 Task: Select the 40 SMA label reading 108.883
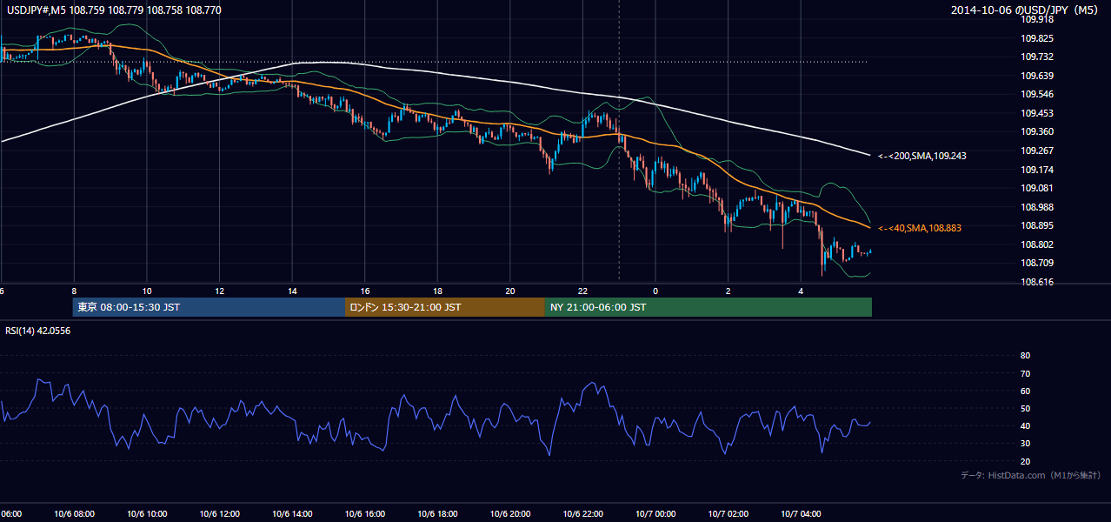pyautogui.click(x=920, y=228)
